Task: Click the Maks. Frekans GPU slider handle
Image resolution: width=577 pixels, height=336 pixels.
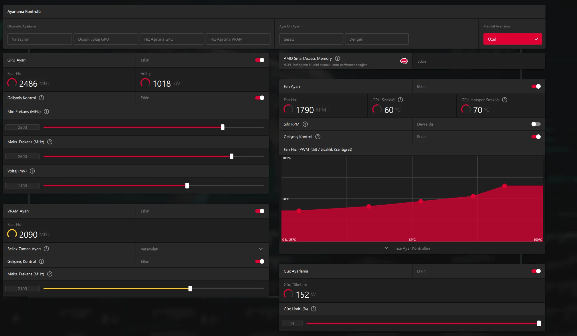Action: click(x=231, y=156)
